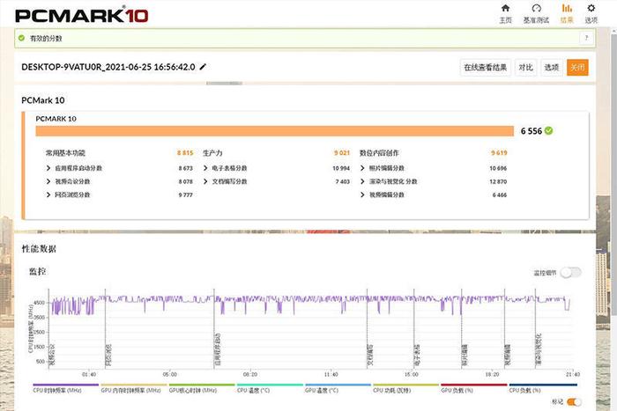Click the orange 关闭 close button

coord(577,68)
